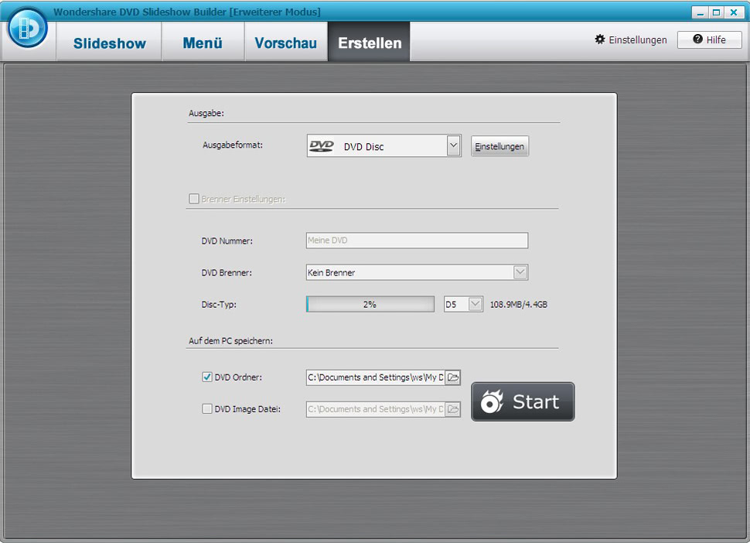The height and width of the screenshot is (543, 750).
Task: Click the Disc-Typ capacity progress bar
Action: (x=370, y=304)
